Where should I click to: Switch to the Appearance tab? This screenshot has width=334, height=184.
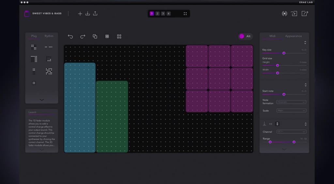293,36
